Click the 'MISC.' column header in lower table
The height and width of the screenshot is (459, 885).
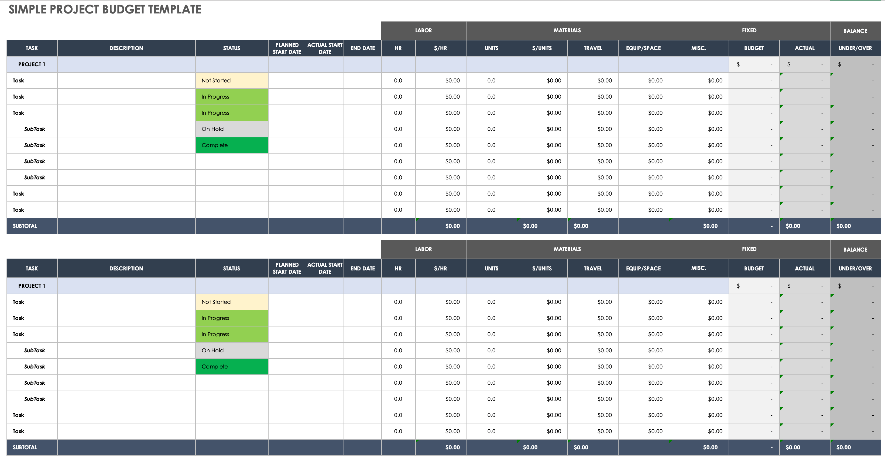click(699, 269)
